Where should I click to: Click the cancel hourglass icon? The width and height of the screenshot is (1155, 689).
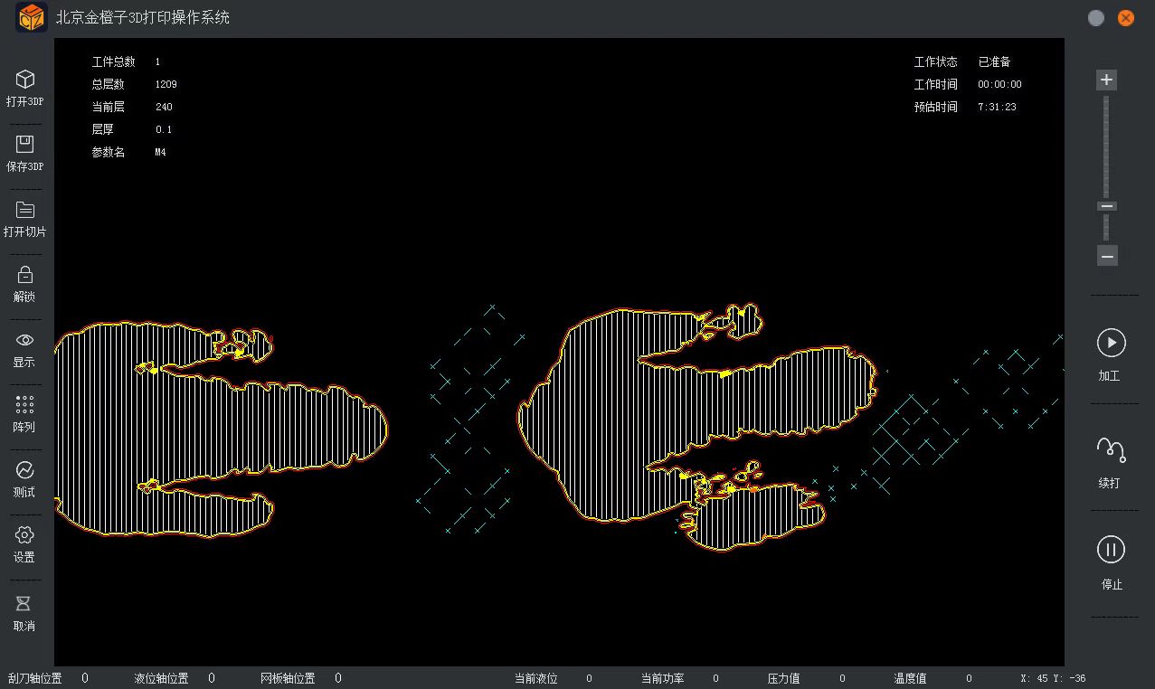pyautogui.click(x=24, y=603)
